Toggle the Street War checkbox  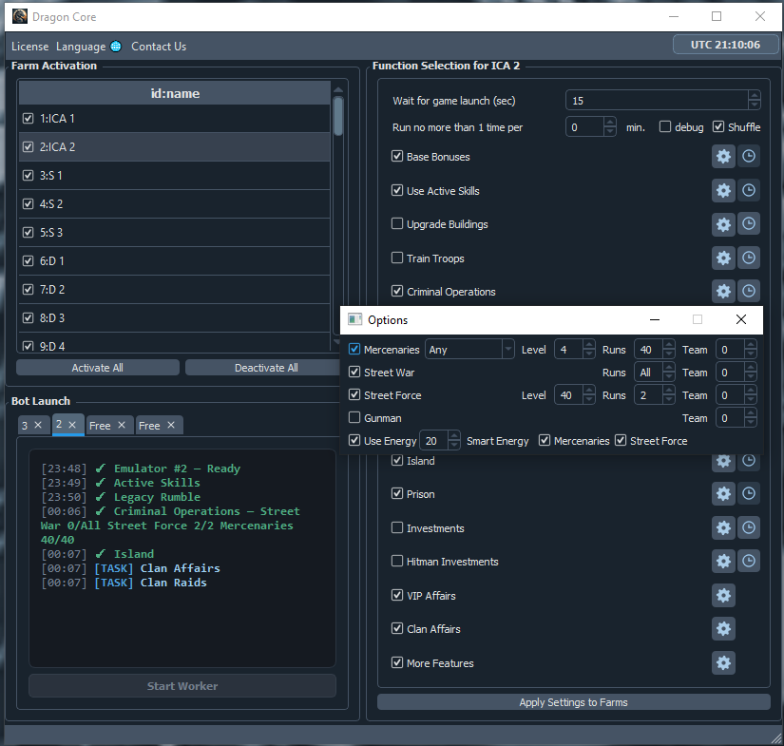(x=354, y=372)
